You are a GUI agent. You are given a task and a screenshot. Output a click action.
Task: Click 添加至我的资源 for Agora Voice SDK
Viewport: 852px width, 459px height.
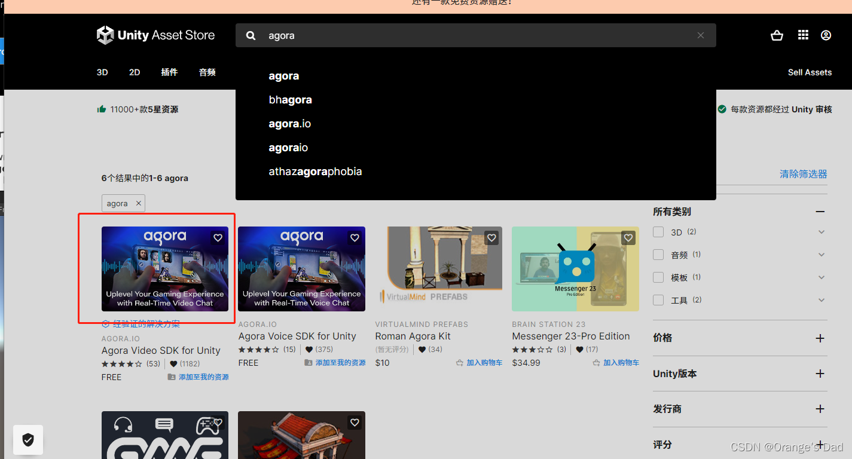(x=340, y=363)
